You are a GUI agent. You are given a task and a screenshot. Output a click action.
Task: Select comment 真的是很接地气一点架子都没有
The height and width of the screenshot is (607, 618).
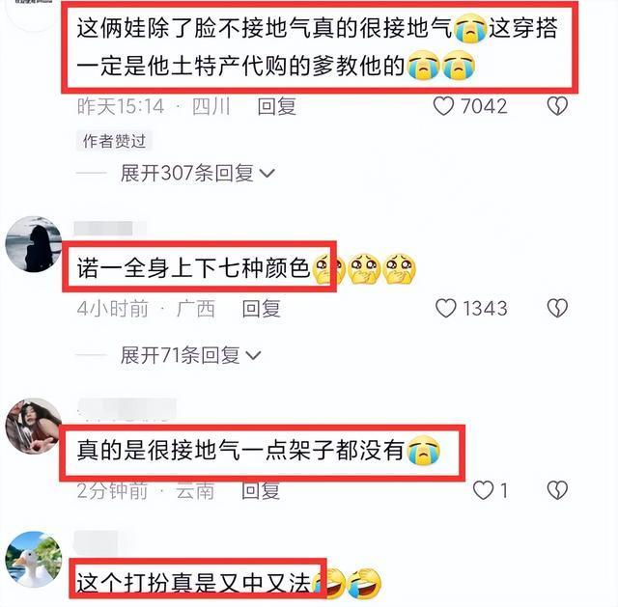point(240,450)
